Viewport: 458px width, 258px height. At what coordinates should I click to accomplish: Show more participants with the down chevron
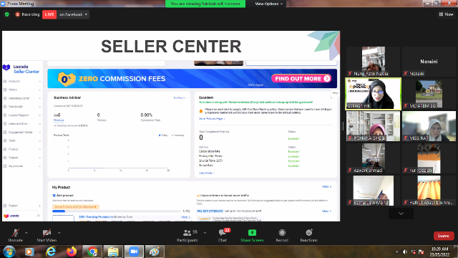click(401, 214)
